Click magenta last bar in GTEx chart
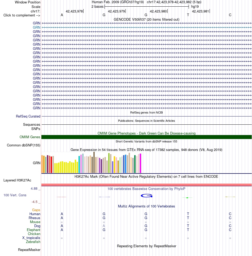This screenshot has width=252, height=256. (x=140, y=163)
